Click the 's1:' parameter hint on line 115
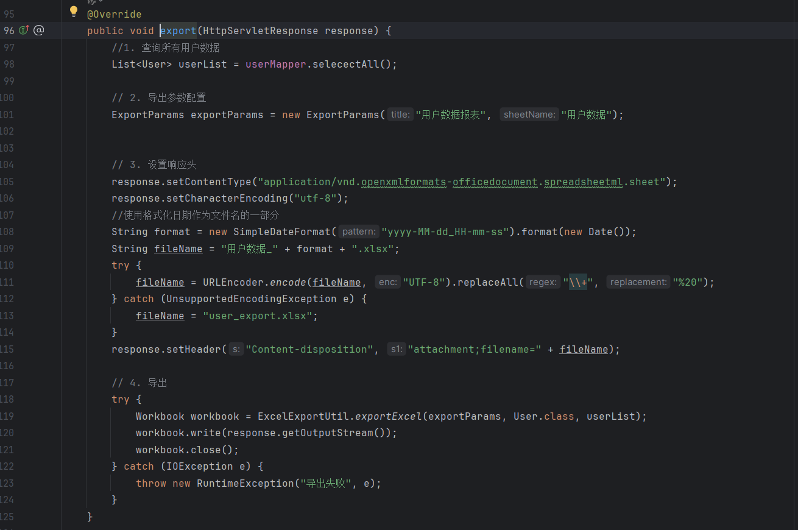The image size is (798, 530). pyautogui.click(x=396, y=349)
